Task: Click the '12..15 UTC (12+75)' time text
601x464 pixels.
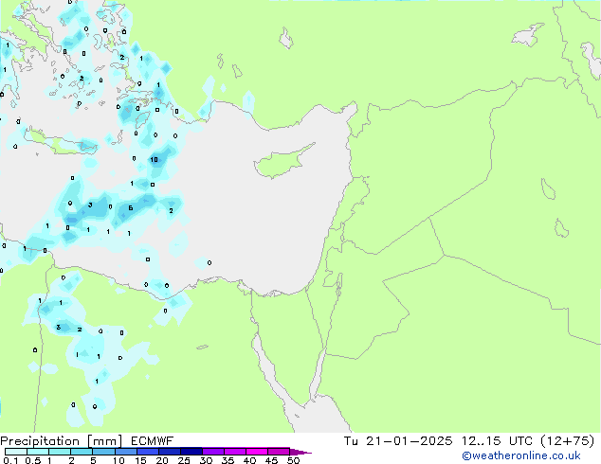Action: tap(528, 441)
